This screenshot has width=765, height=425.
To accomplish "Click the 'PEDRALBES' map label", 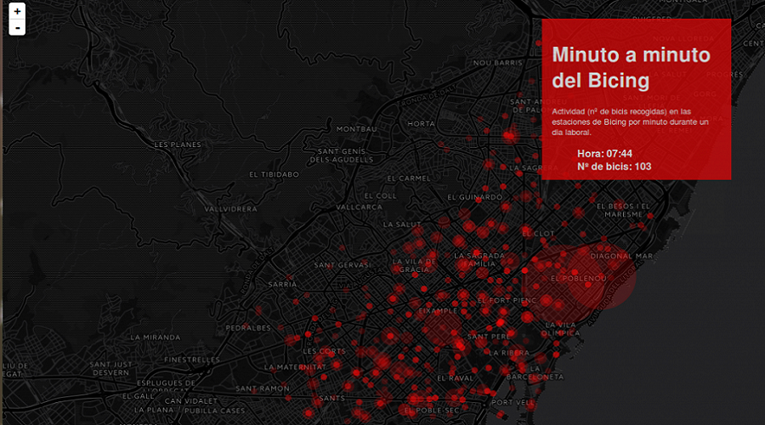I will click(248, 328).
